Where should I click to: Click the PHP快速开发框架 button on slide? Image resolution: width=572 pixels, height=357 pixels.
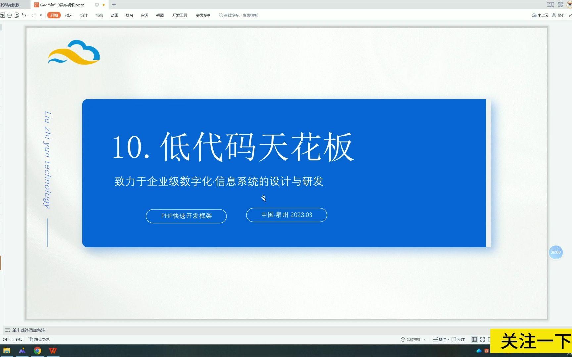click(186, 216)
